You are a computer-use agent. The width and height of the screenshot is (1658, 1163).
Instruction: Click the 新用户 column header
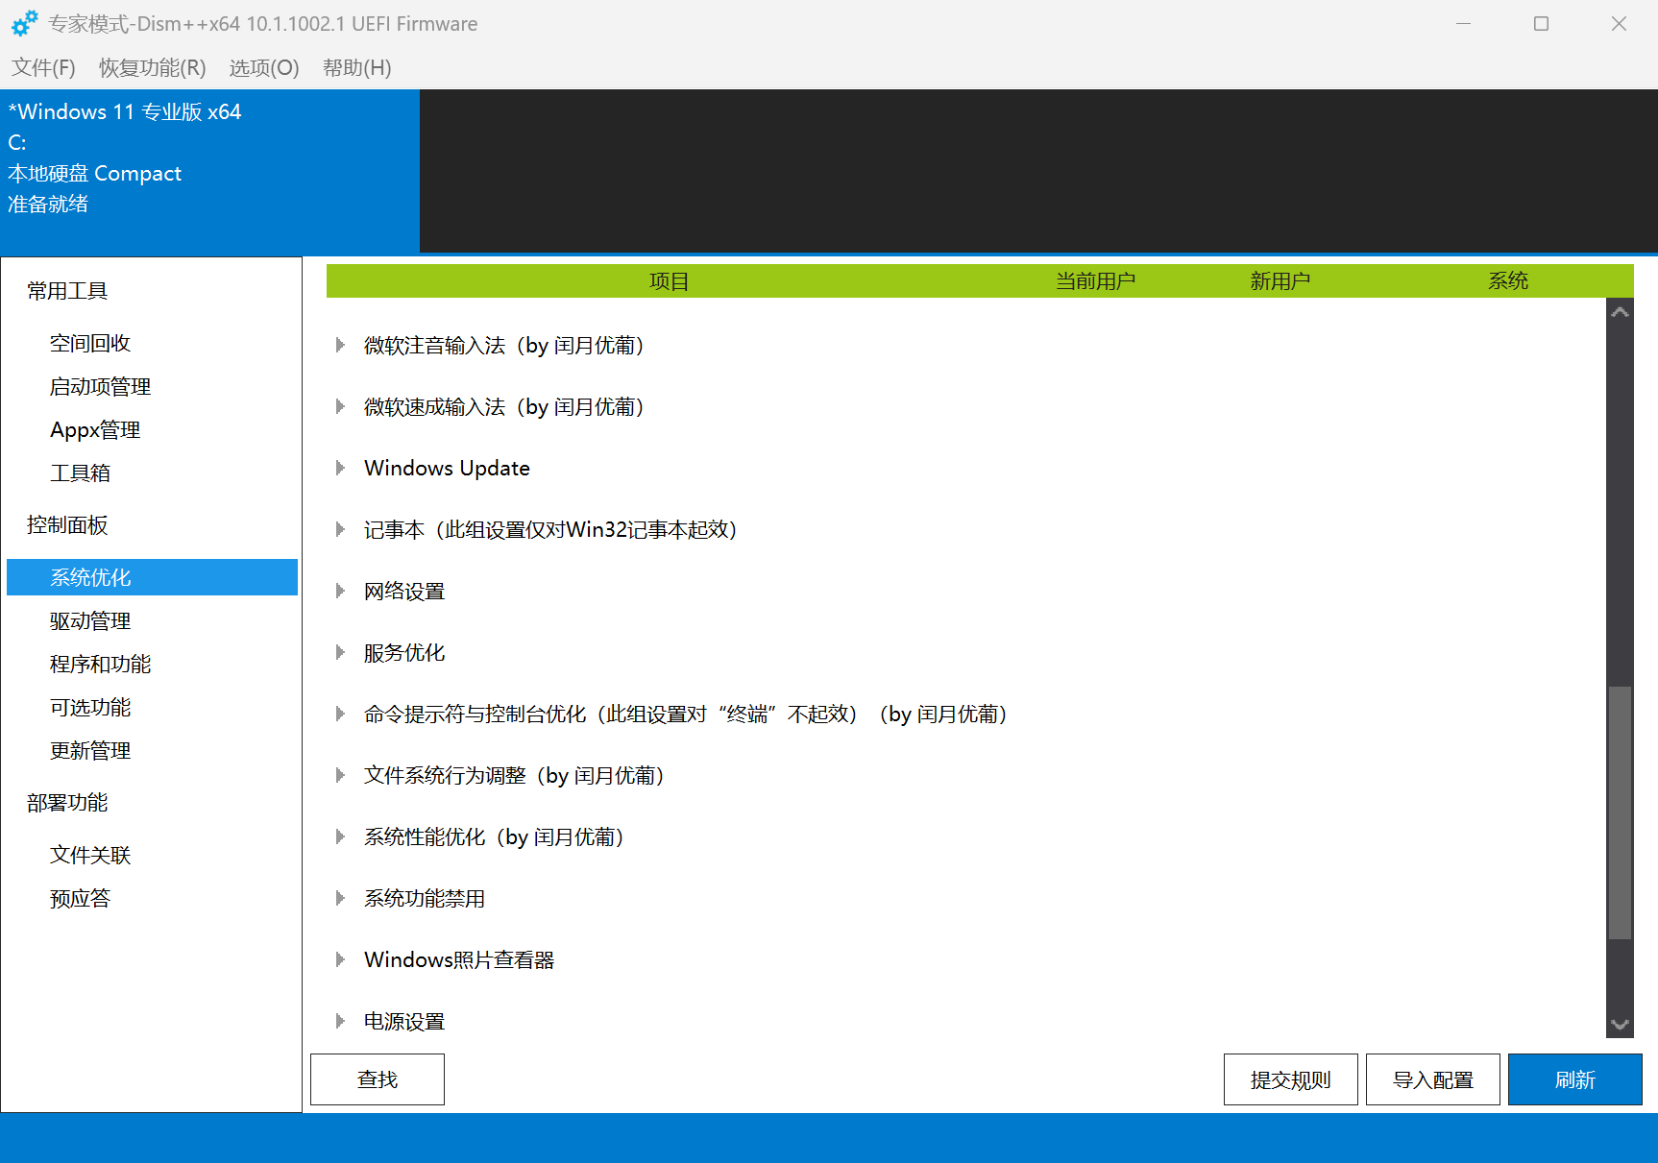pyautogui.click(x=1280, y=281)
